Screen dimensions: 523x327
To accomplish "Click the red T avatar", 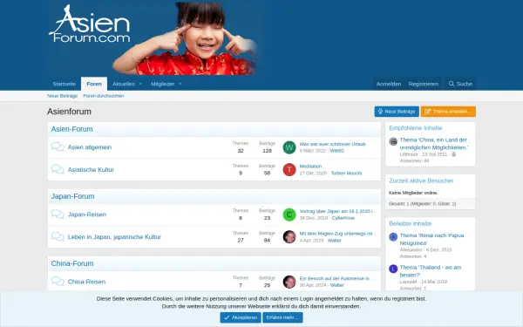I will click(289, 169).
